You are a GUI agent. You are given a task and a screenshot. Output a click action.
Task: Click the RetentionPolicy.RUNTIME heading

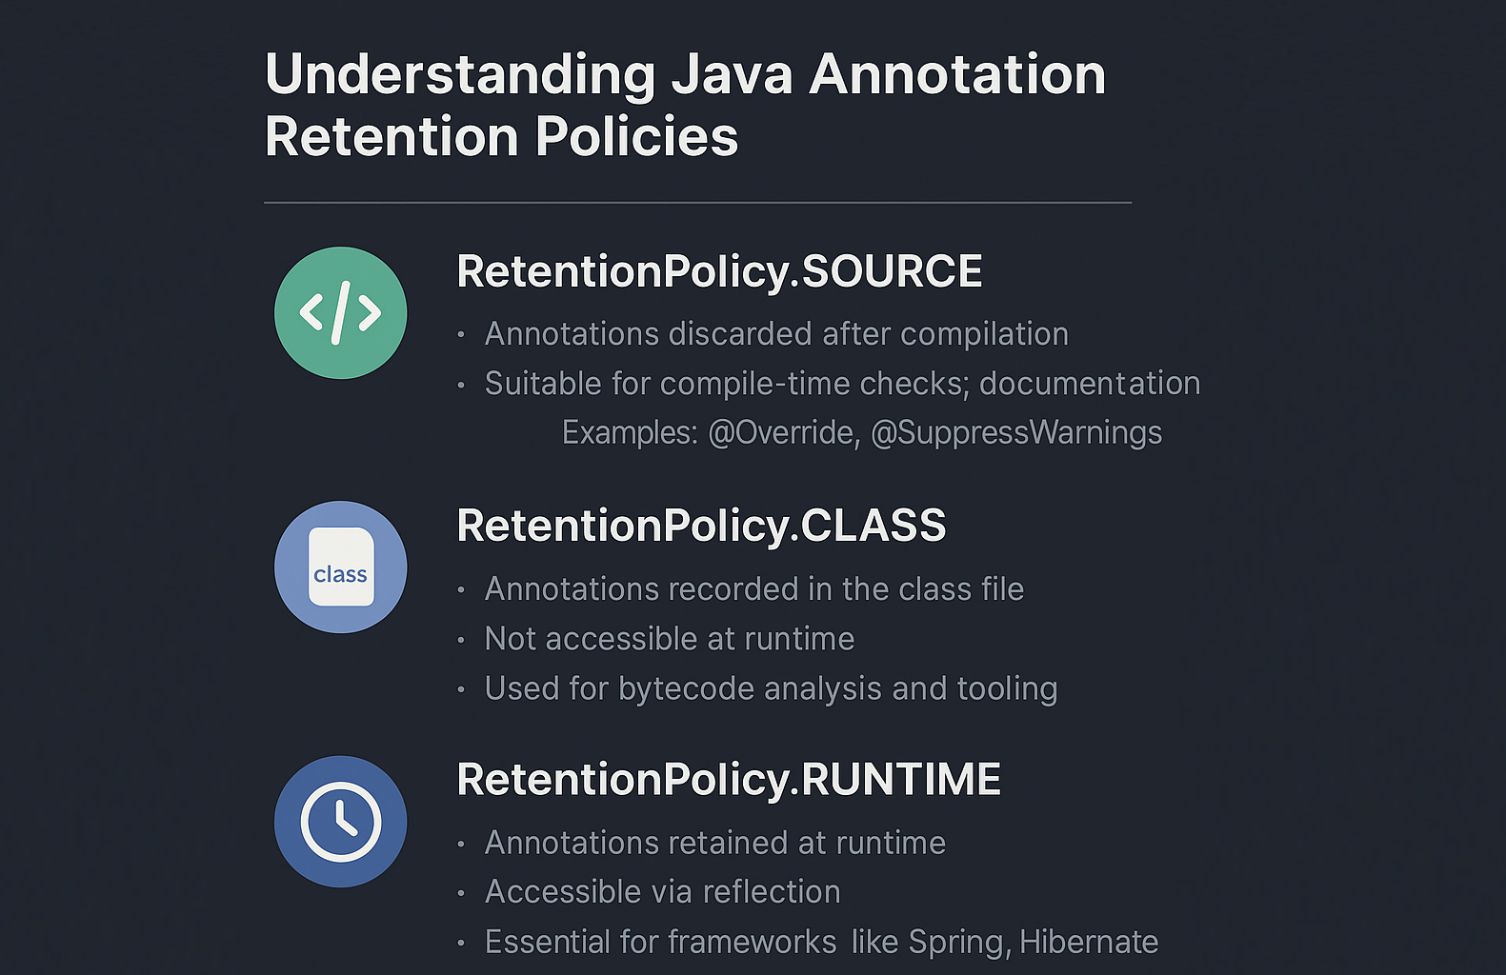pos(729,779)
